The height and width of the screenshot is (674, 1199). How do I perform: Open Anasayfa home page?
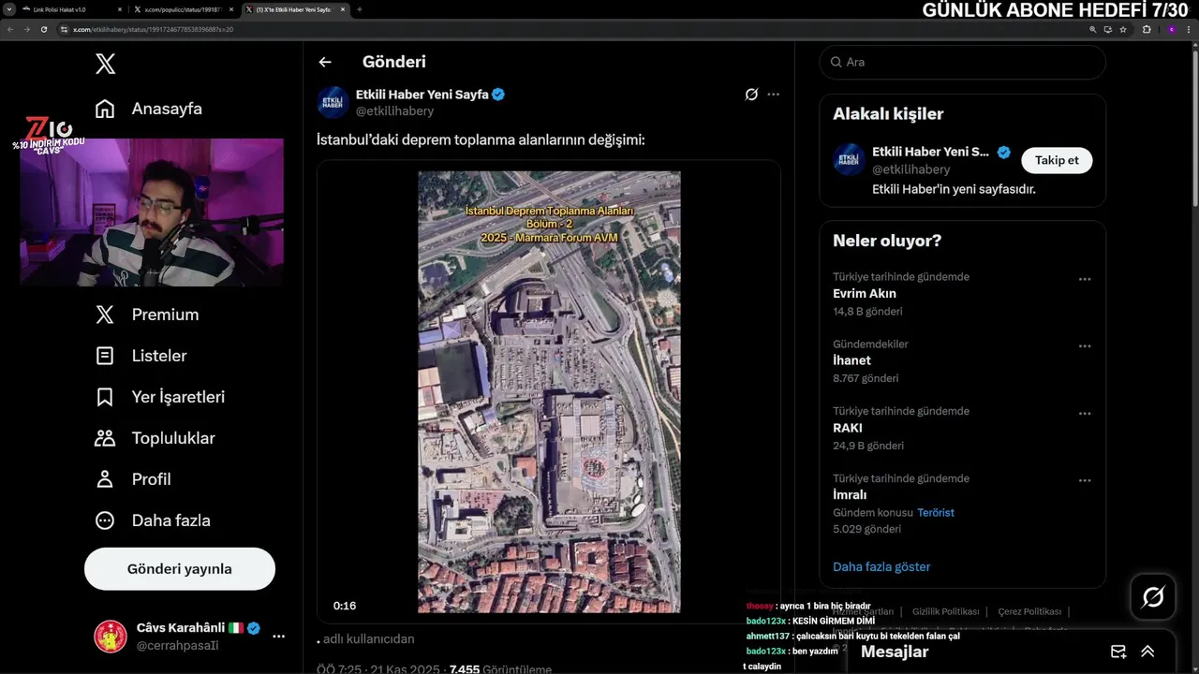click(149, 109)
